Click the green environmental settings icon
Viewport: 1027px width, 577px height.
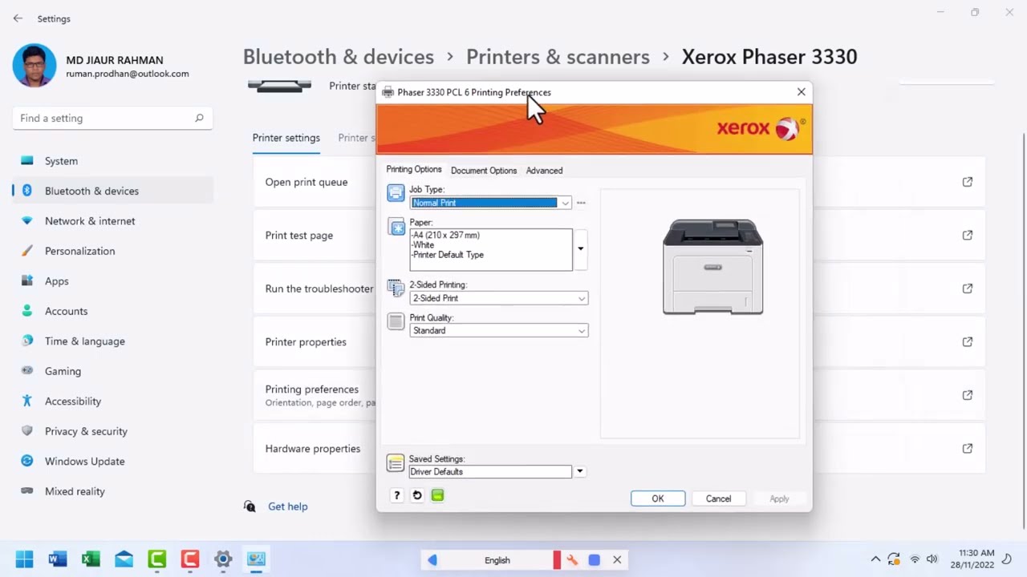(437, 495)
